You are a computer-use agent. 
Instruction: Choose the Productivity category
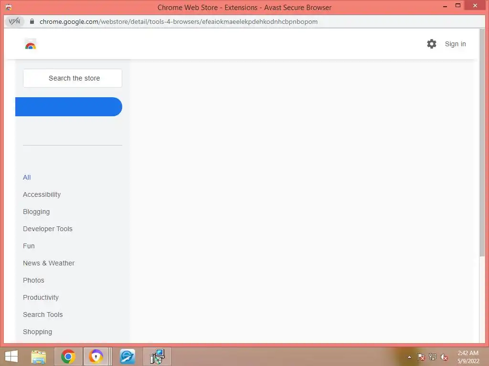click(x=41, y=297)
